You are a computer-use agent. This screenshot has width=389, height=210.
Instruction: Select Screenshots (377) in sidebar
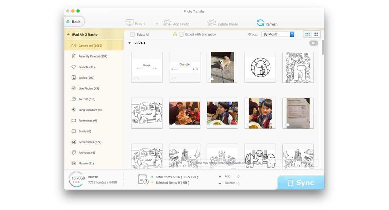click(x=90, y=142)
